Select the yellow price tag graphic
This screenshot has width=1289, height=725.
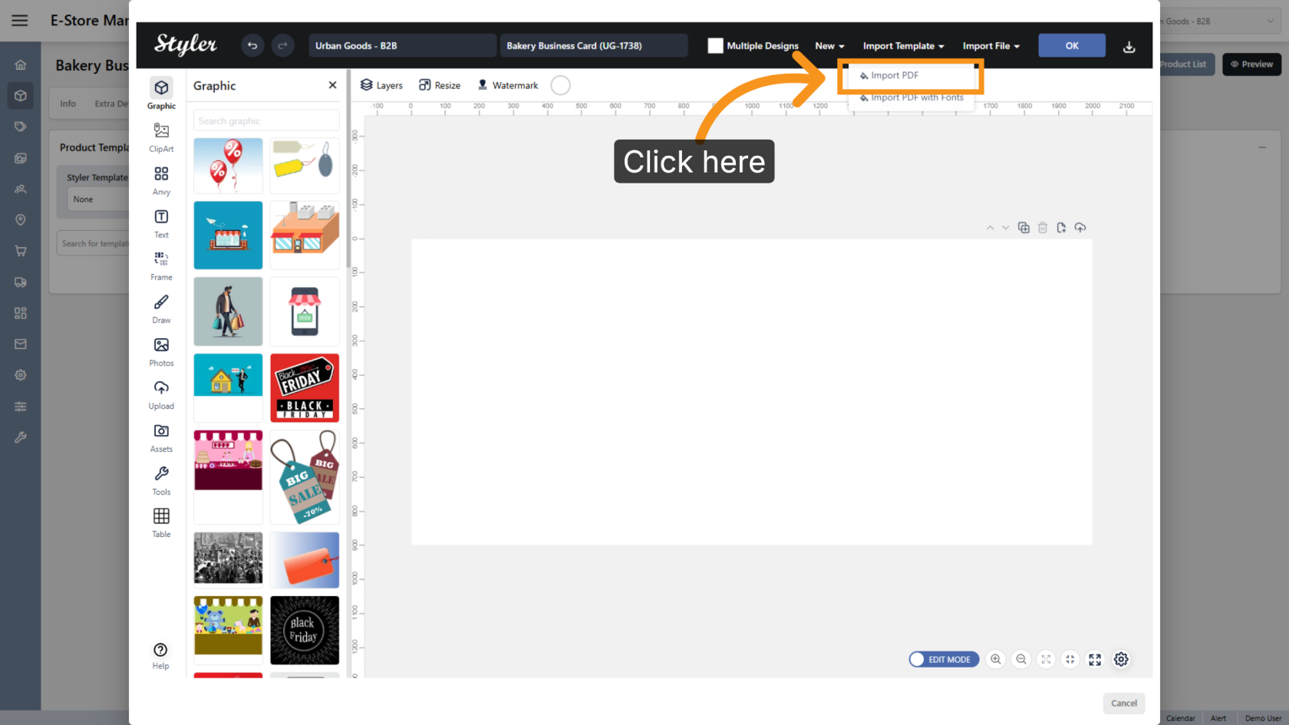coord(305,166)
